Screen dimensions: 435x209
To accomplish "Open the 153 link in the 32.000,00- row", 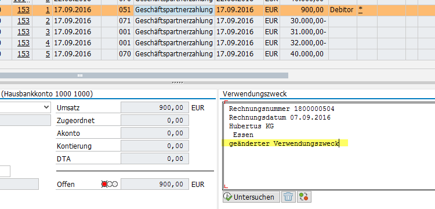I will pyautogui.click(x=23, y=43).
